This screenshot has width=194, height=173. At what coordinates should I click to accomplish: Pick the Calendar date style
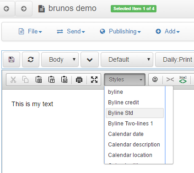[x=135, y=134]
